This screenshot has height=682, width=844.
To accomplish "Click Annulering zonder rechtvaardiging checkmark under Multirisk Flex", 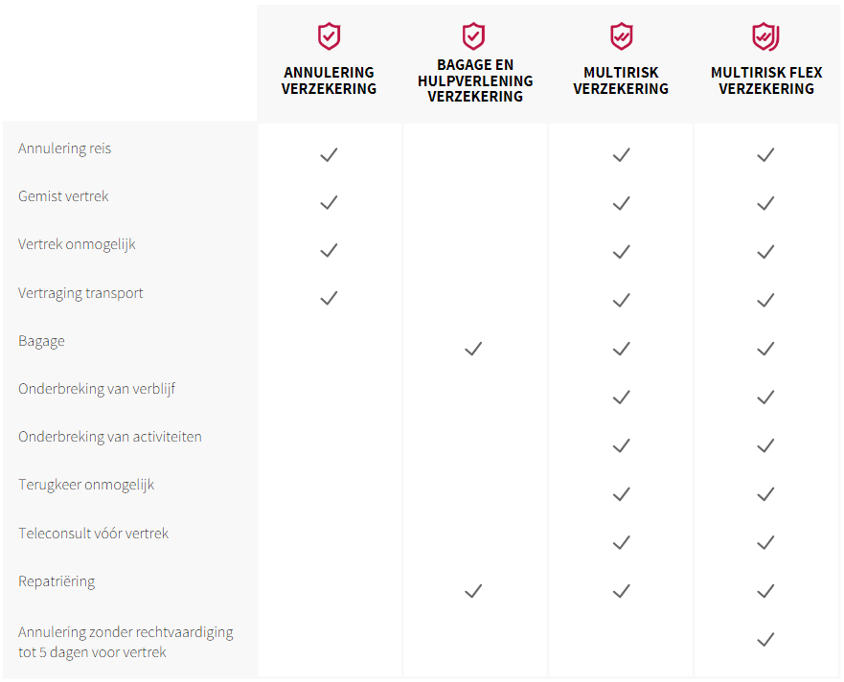I will tap(764, 639).
